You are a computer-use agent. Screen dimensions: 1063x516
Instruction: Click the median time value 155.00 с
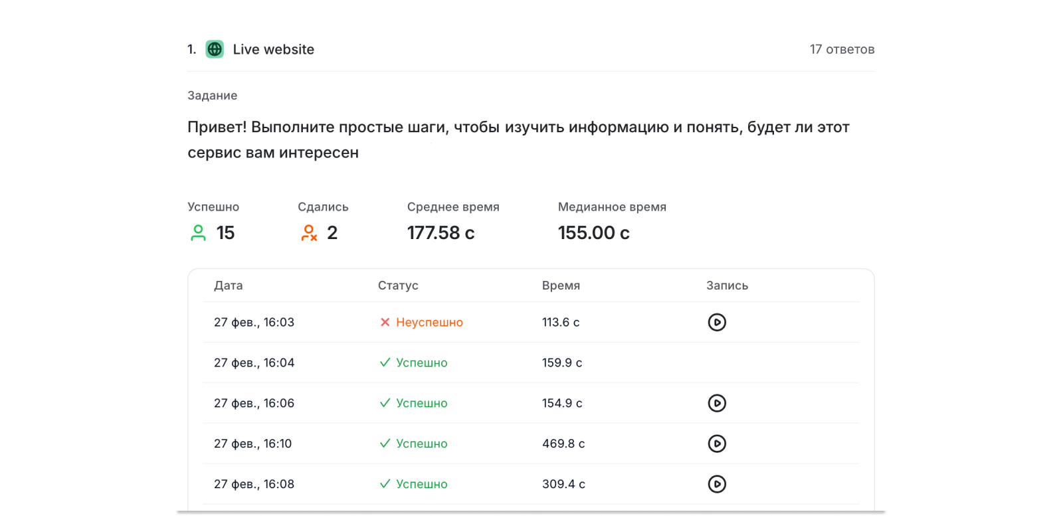(x=593, y=233)
